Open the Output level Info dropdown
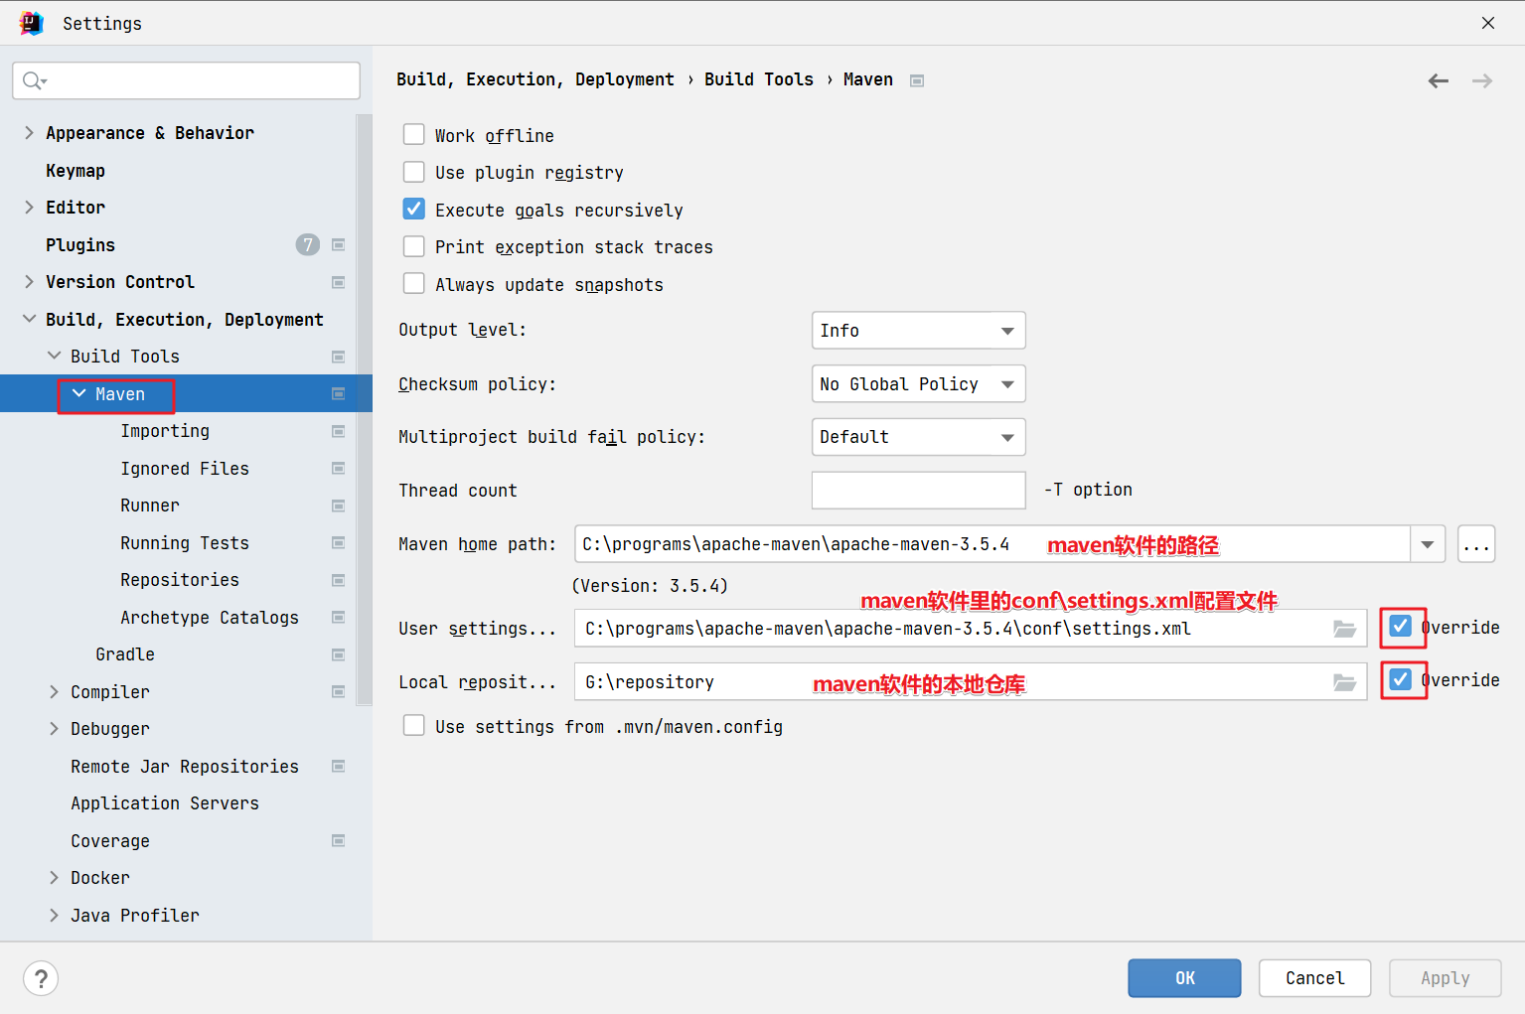The image size is (1525, 1014). pos(918,331)
